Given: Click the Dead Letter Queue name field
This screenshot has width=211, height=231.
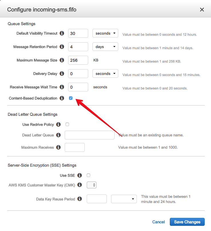Looking at the screenshot, I should click(x=90, y=135).
